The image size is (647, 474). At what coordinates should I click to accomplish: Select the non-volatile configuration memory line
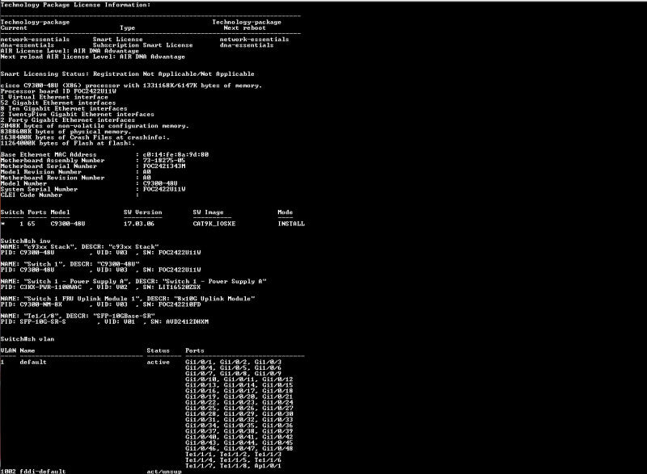[x=95, y=126]
